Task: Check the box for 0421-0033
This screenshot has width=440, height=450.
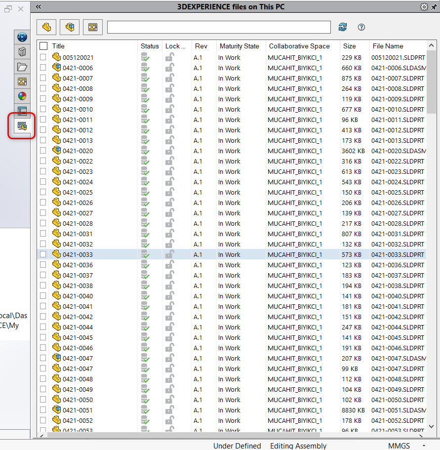Action: pos(43,254)
